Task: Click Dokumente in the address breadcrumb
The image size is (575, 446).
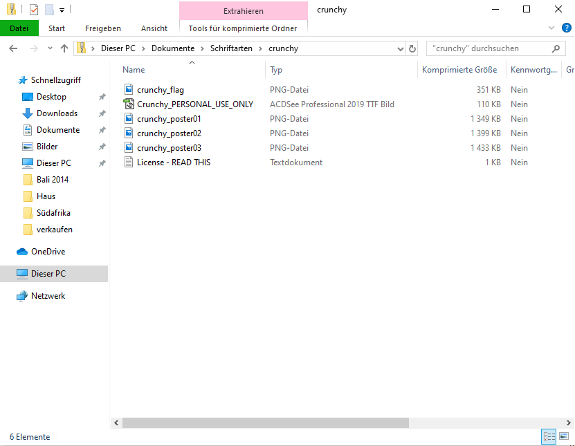Action: point(173,48)
